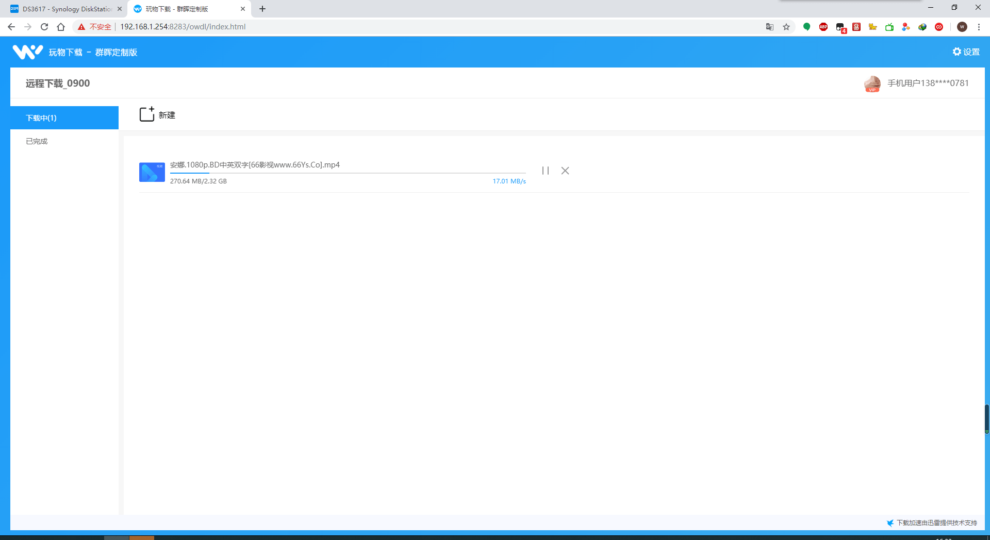Select the 下载中(1) tab
Viewport: 990px width, 540px height.
coord(64,118)
